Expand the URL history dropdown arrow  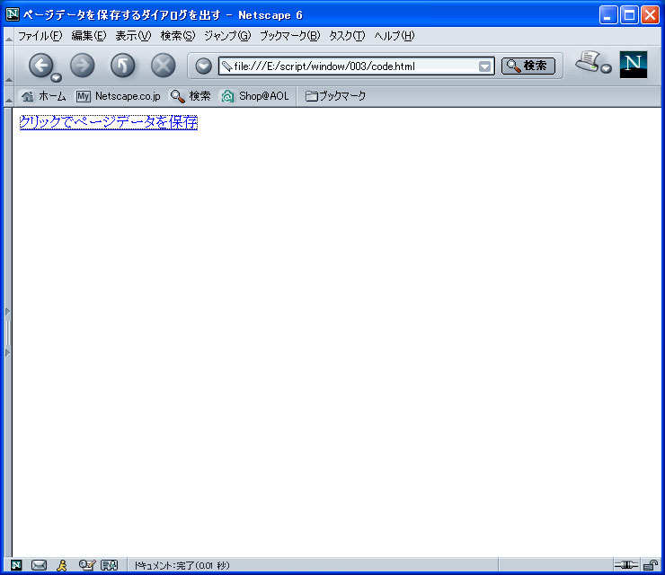484,66
